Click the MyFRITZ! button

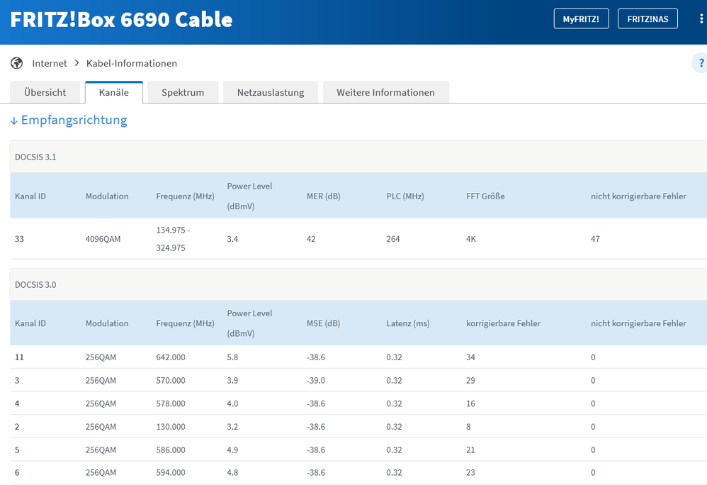581,18
